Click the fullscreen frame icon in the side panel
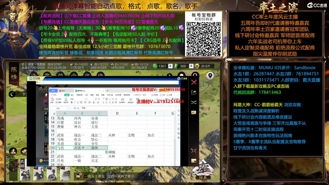 [194, 151]
